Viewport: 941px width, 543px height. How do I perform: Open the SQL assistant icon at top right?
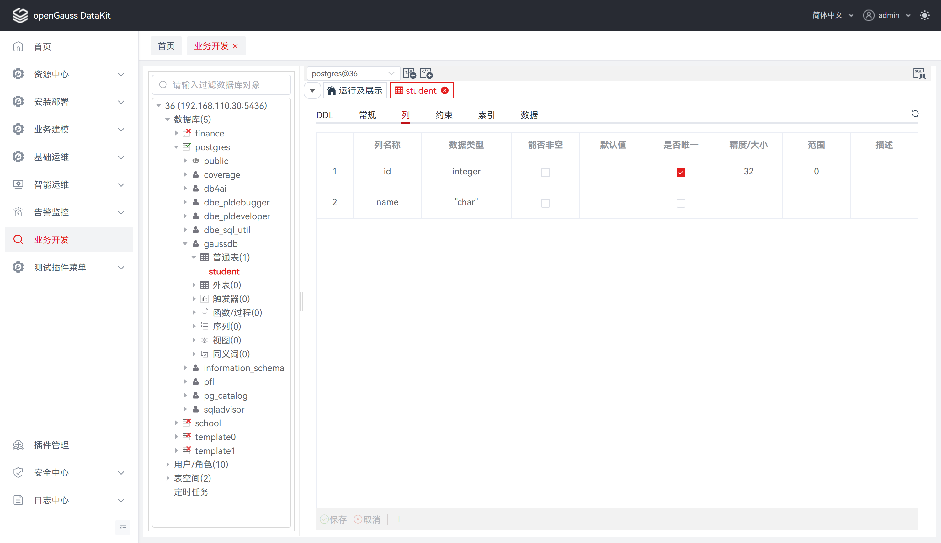(919, 73)
